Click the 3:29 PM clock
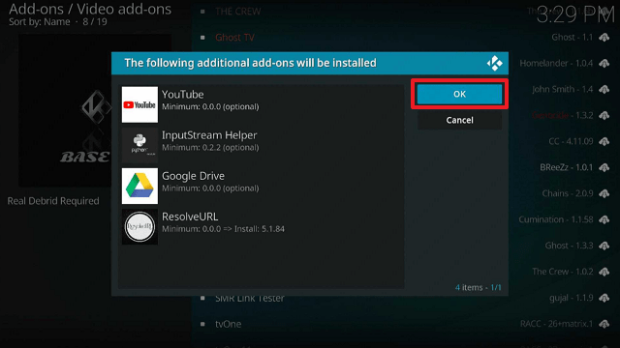The height and width of the screenshot is (348, 620). pyautogui.click(x=575, y=15)
